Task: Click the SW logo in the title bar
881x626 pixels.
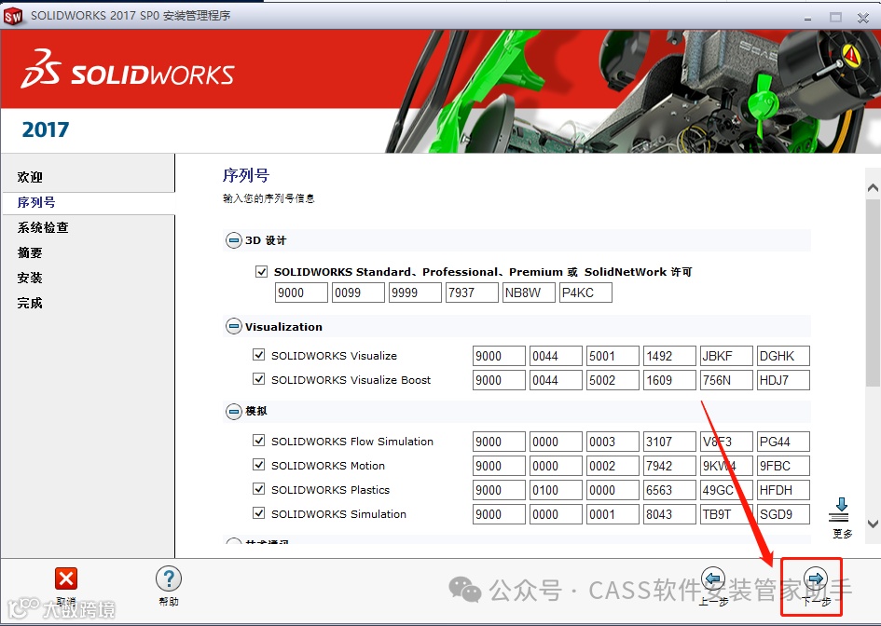Action: 12,16
